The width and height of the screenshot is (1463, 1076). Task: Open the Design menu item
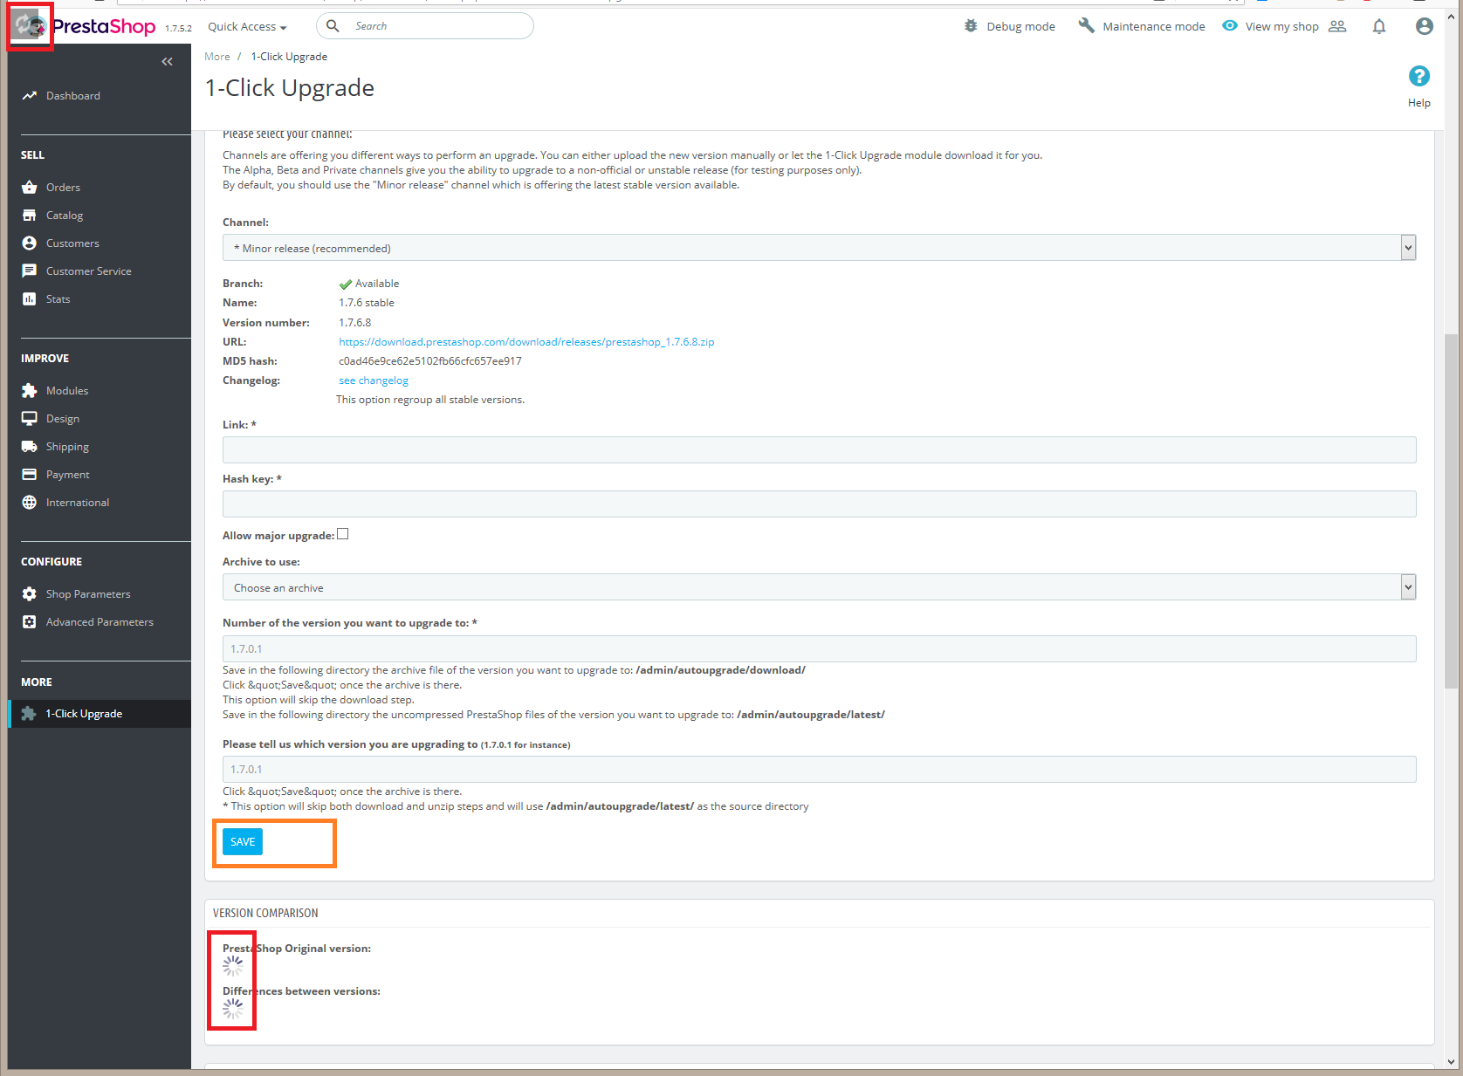(x=63, y=419)
